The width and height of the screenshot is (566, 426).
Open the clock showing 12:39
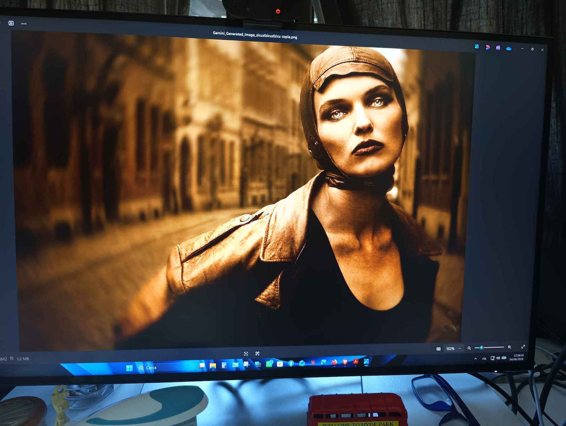[x=517, y=357]
